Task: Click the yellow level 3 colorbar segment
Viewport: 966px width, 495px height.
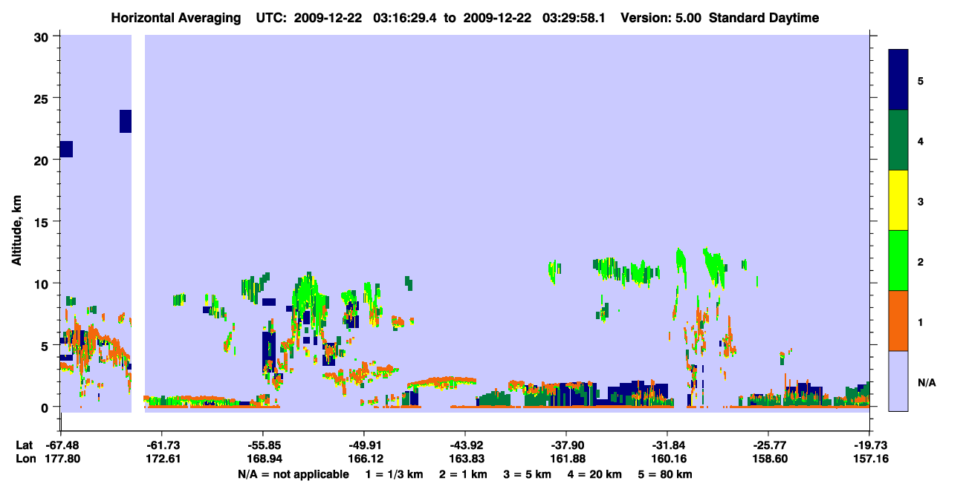Action: point(898,200)
